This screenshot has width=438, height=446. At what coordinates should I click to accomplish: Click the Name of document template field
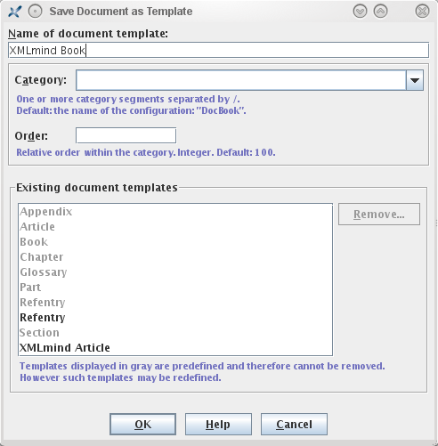coord(218,50)
